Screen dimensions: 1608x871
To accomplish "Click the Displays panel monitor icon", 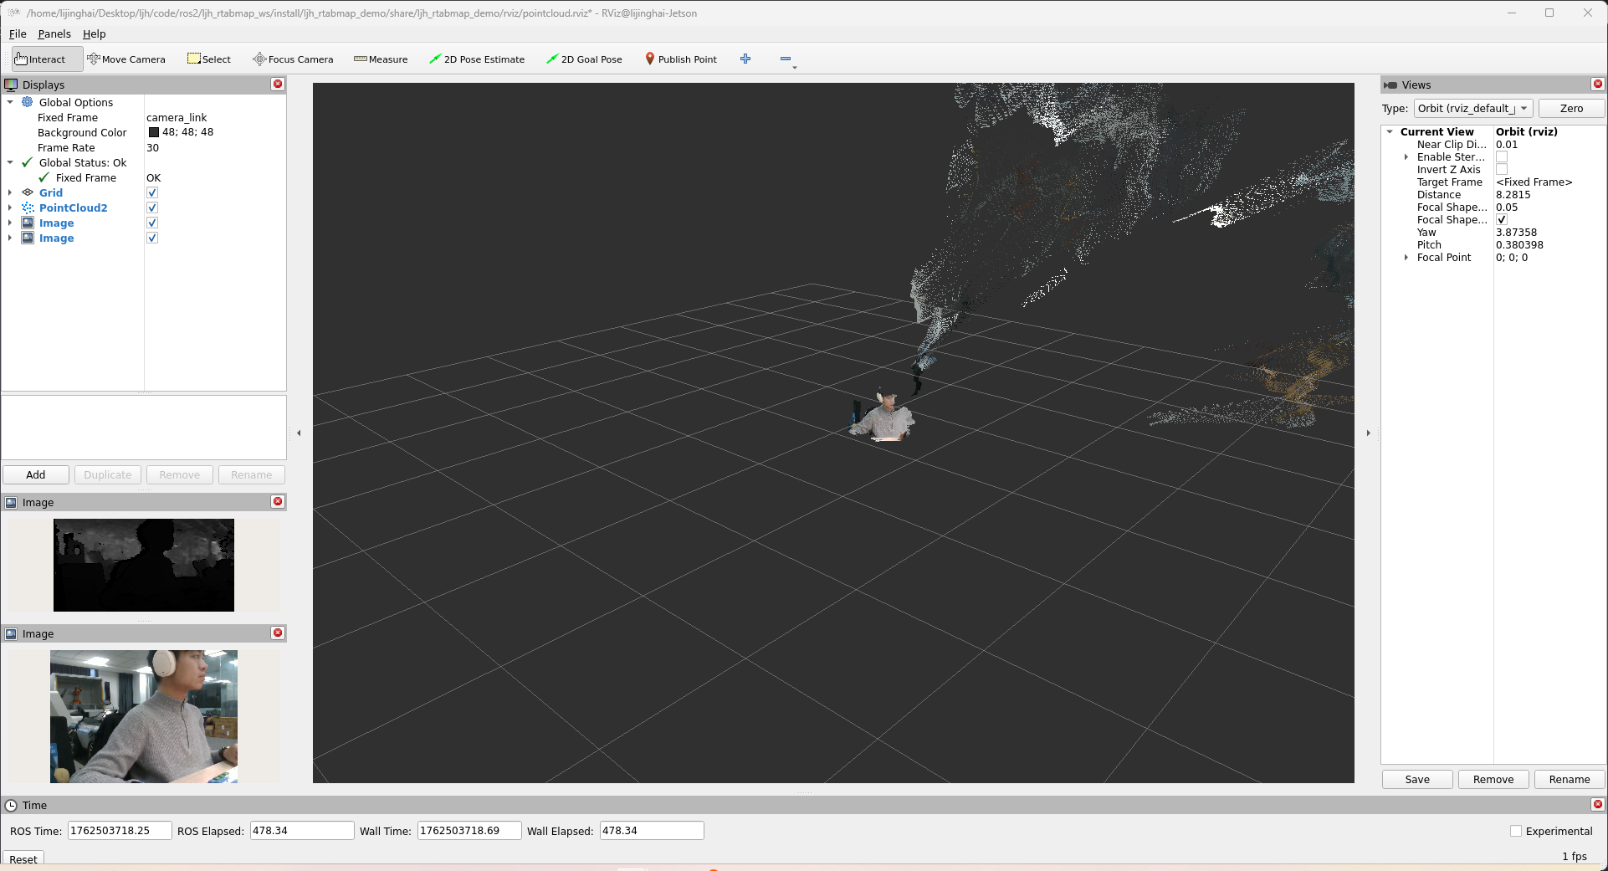I will 11,85.
